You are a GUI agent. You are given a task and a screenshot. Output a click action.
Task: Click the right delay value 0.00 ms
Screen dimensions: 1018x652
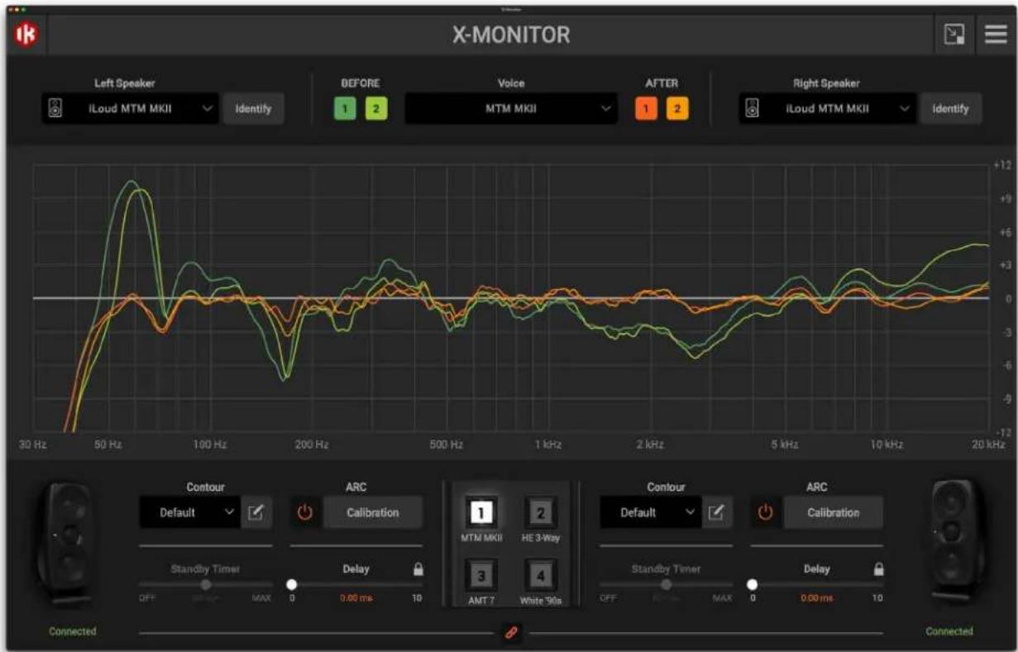tap(816, 598)
